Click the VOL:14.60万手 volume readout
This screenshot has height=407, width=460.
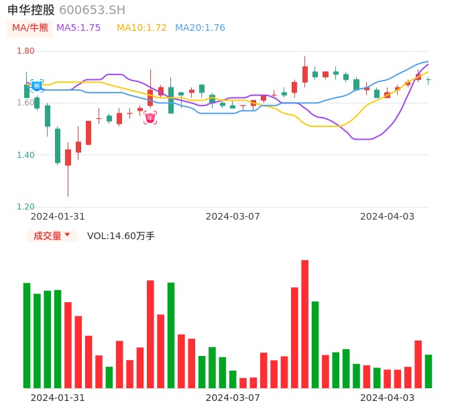[x=121, y=236]
